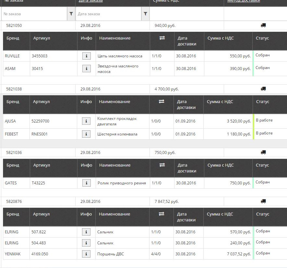
Task: View info for ELRING 507.822 seal
Action: click(86, 232)
